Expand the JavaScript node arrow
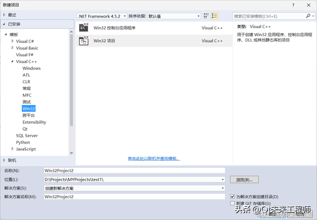This screenshot has height=220, width=317. click(12, 149)
